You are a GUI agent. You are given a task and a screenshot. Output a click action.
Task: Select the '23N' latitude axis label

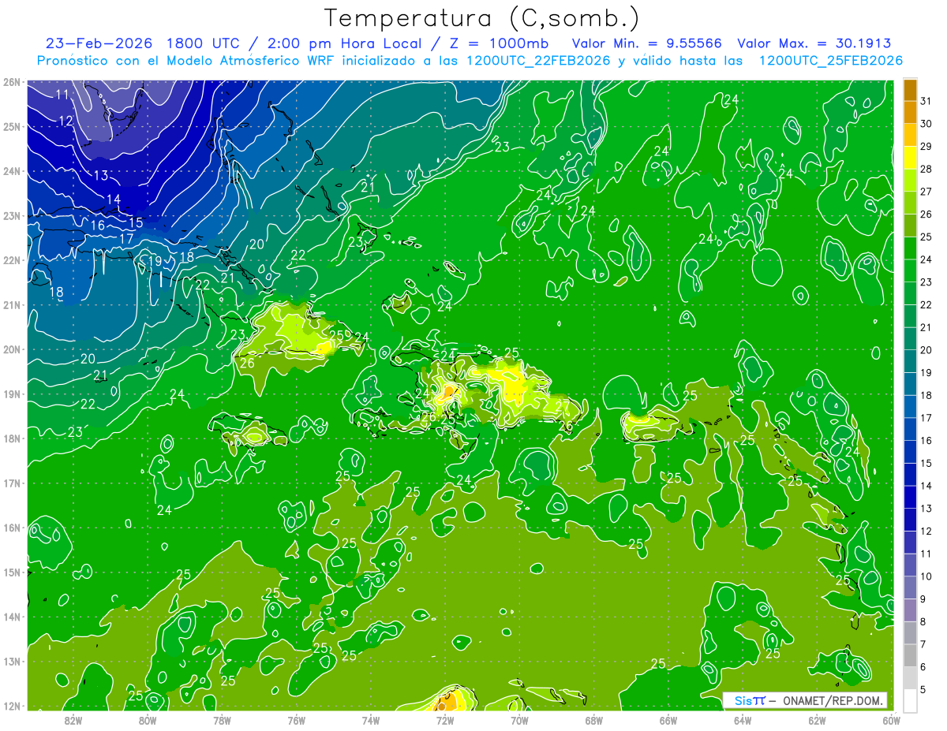point(11,215)
